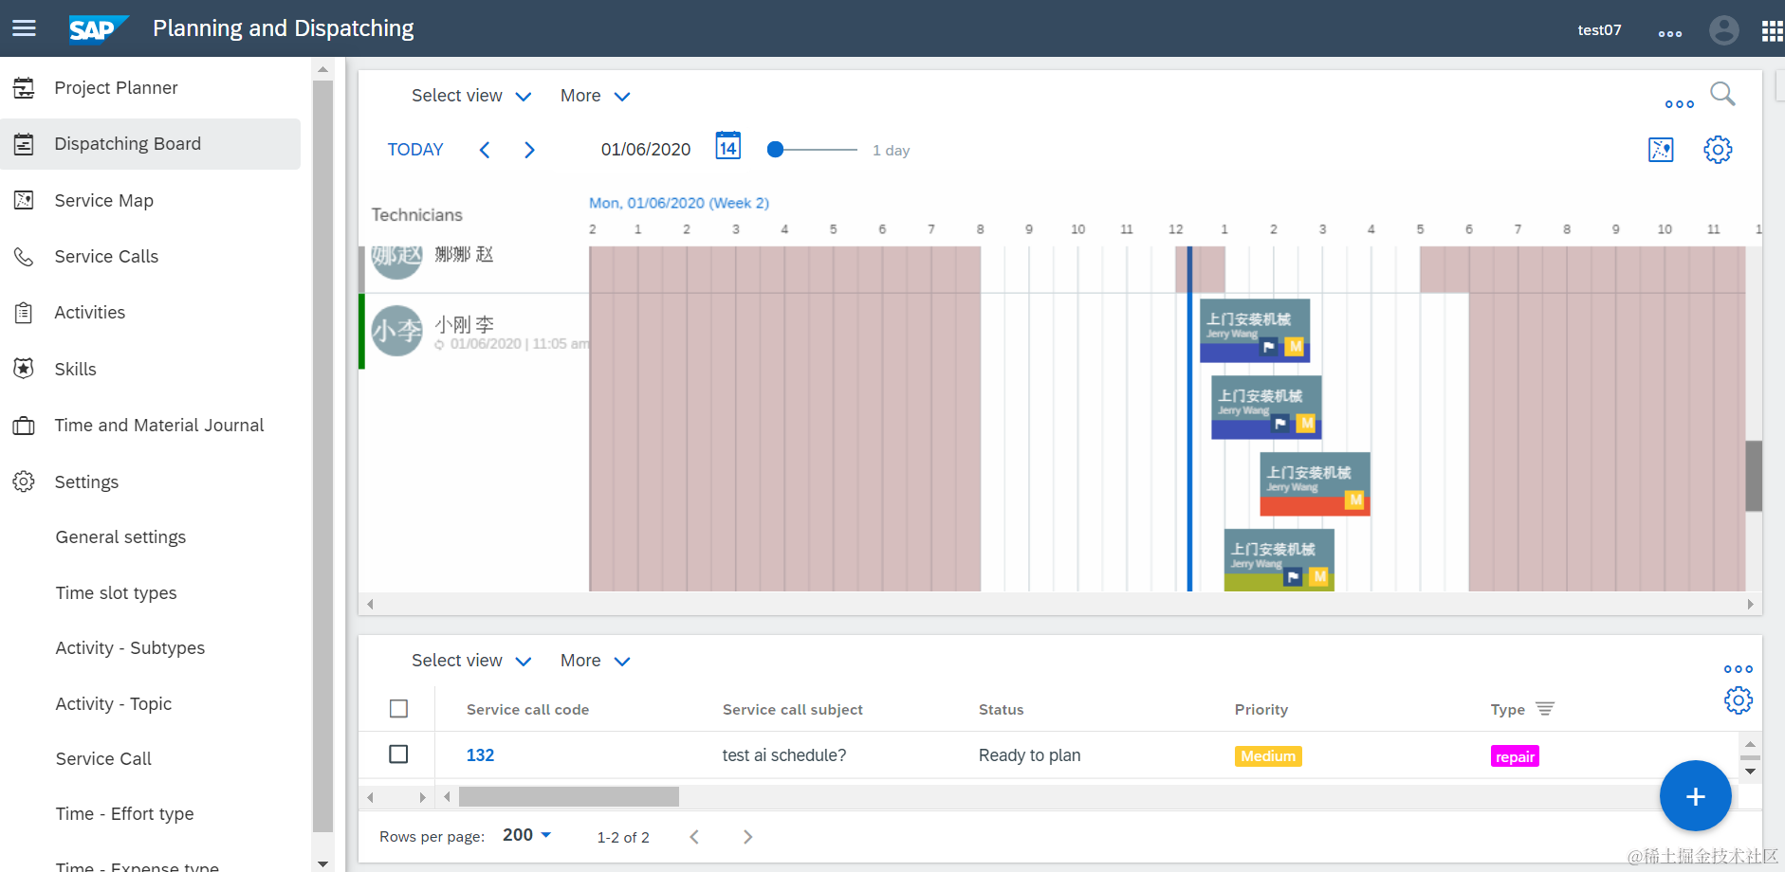1785x872 pixels.
Task: Open the user profile avatar
Action: coord(1723,30)
